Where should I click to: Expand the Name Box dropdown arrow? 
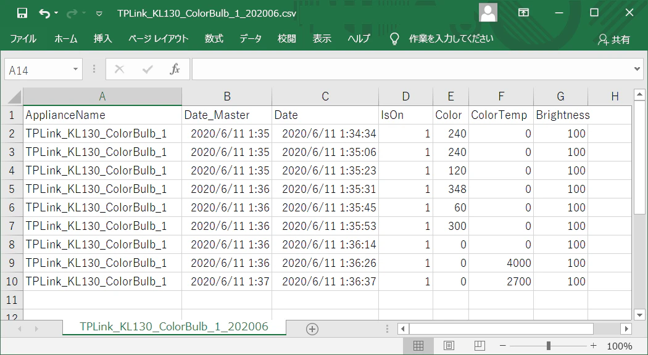tap(76, 70)
